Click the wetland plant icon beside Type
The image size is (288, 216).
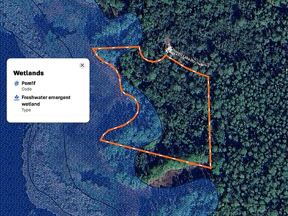tap(16, 97)
